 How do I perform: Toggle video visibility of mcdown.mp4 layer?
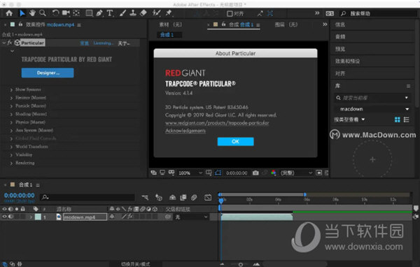[4, 217]
